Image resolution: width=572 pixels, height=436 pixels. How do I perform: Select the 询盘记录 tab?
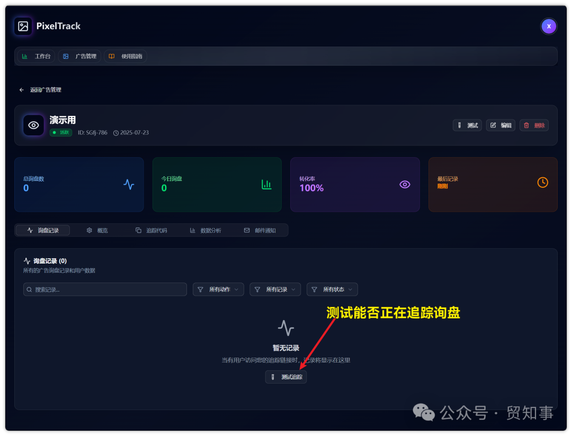pyautogui.click(x=43, y=230)
